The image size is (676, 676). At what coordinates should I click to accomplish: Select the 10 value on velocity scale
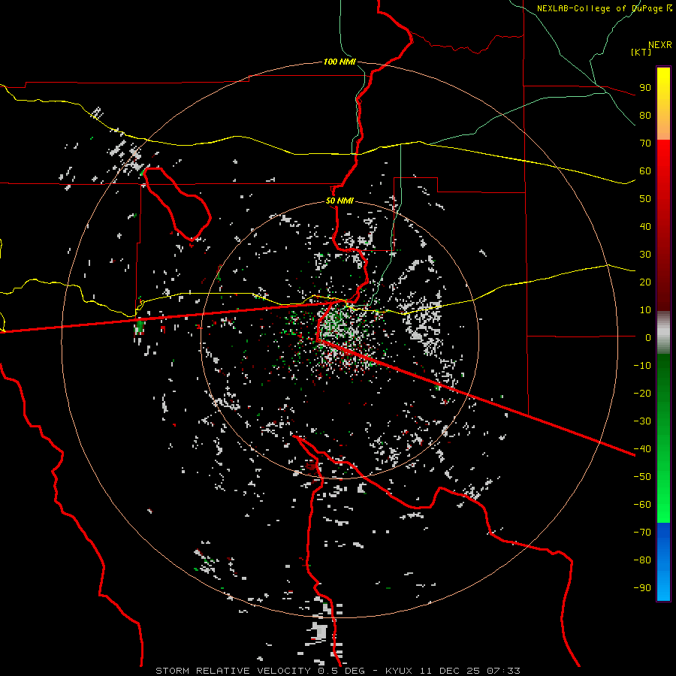tap(645, 310)
